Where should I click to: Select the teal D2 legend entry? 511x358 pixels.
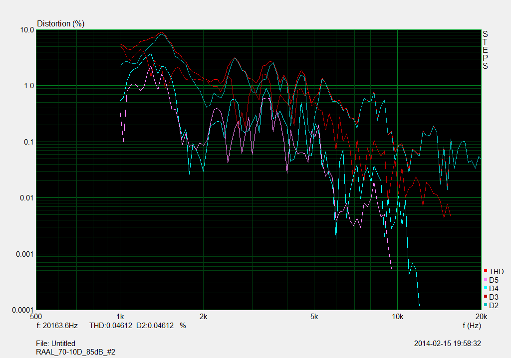pos(494,306)
